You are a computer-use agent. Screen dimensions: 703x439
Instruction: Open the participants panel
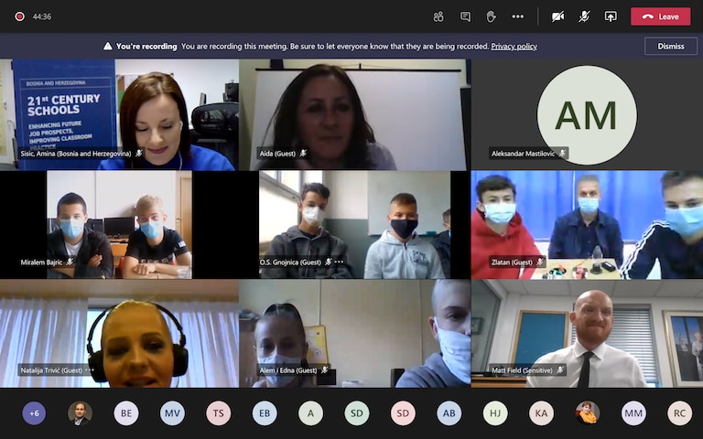tap(438, 16)
